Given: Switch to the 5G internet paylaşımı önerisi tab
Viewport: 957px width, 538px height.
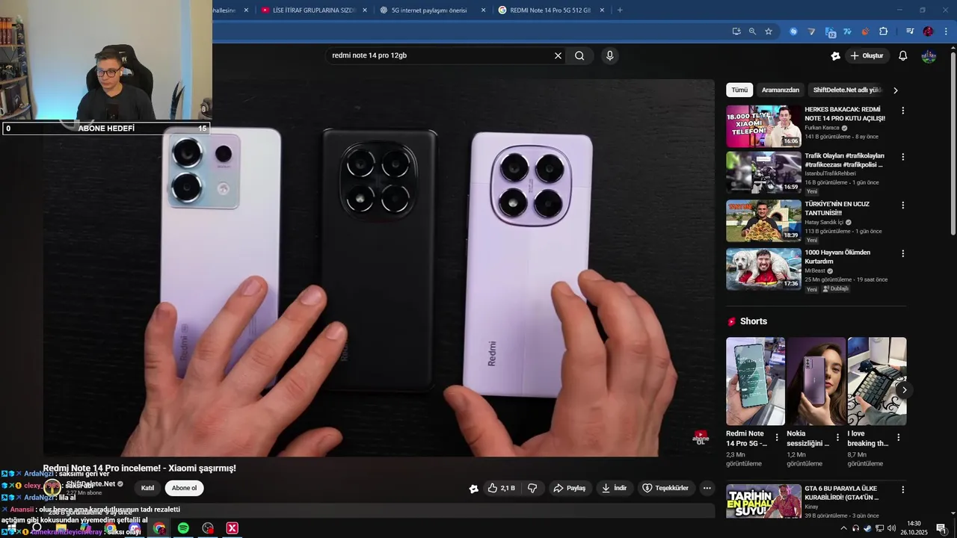Looking at the screenshot, I should [x=429, y=10].
